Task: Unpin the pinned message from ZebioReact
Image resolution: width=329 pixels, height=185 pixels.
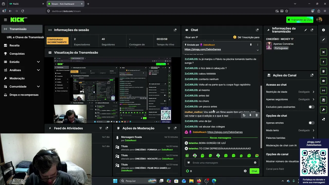Action: [x=251, y=45]
